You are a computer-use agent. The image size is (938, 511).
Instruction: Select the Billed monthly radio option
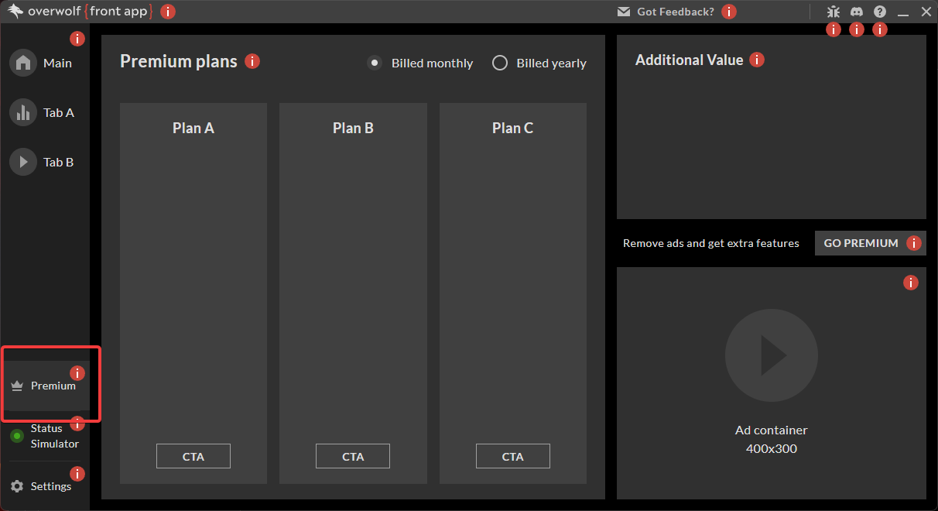(375, 63)
